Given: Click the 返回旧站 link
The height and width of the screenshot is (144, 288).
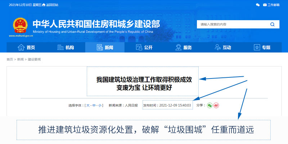Looking at the screenshot, I should coord(52,5).
